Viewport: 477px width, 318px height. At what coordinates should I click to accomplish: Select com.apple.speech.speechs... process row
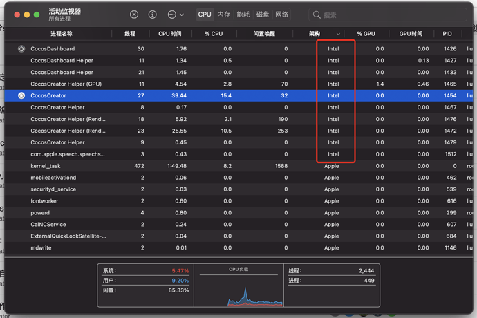(238, 154)
